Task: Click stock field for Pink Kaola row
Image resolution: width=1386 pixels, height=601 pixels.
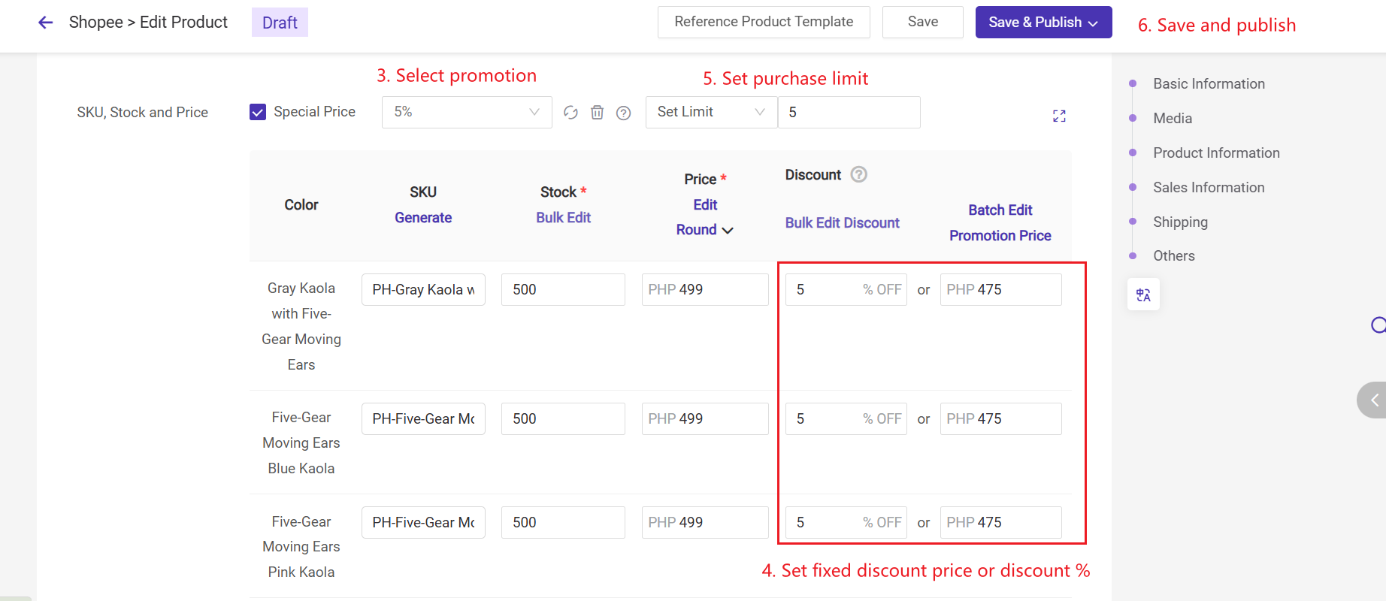Action: point(563,522)
